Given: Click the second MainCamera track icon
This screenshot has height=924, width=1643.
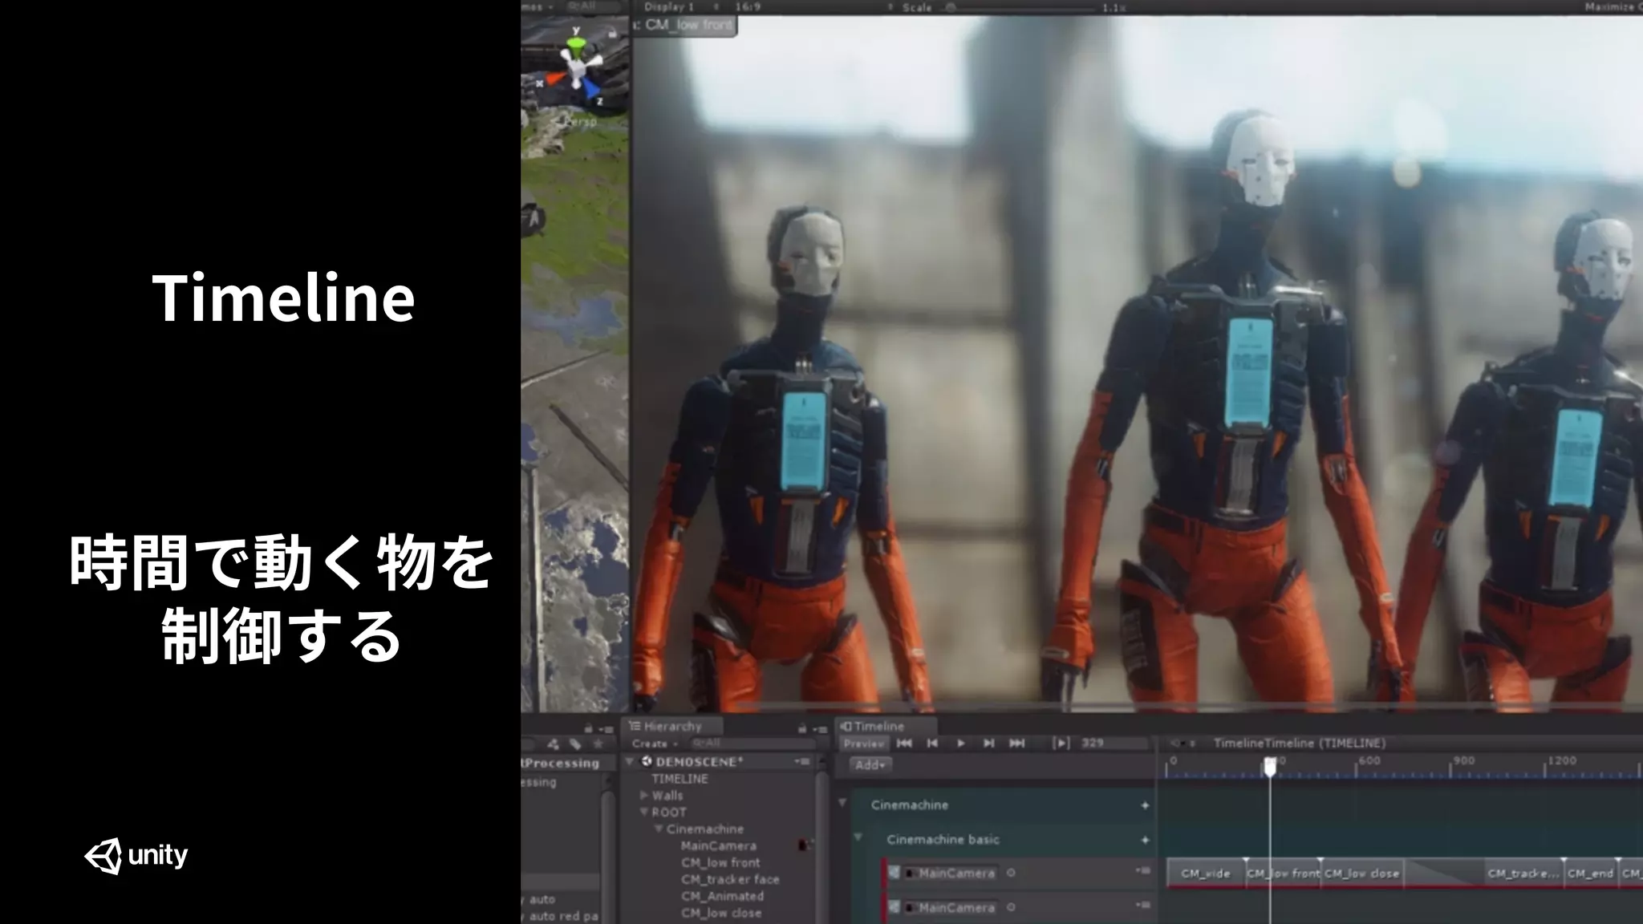Looking at the screenshot, I should 895,907.
